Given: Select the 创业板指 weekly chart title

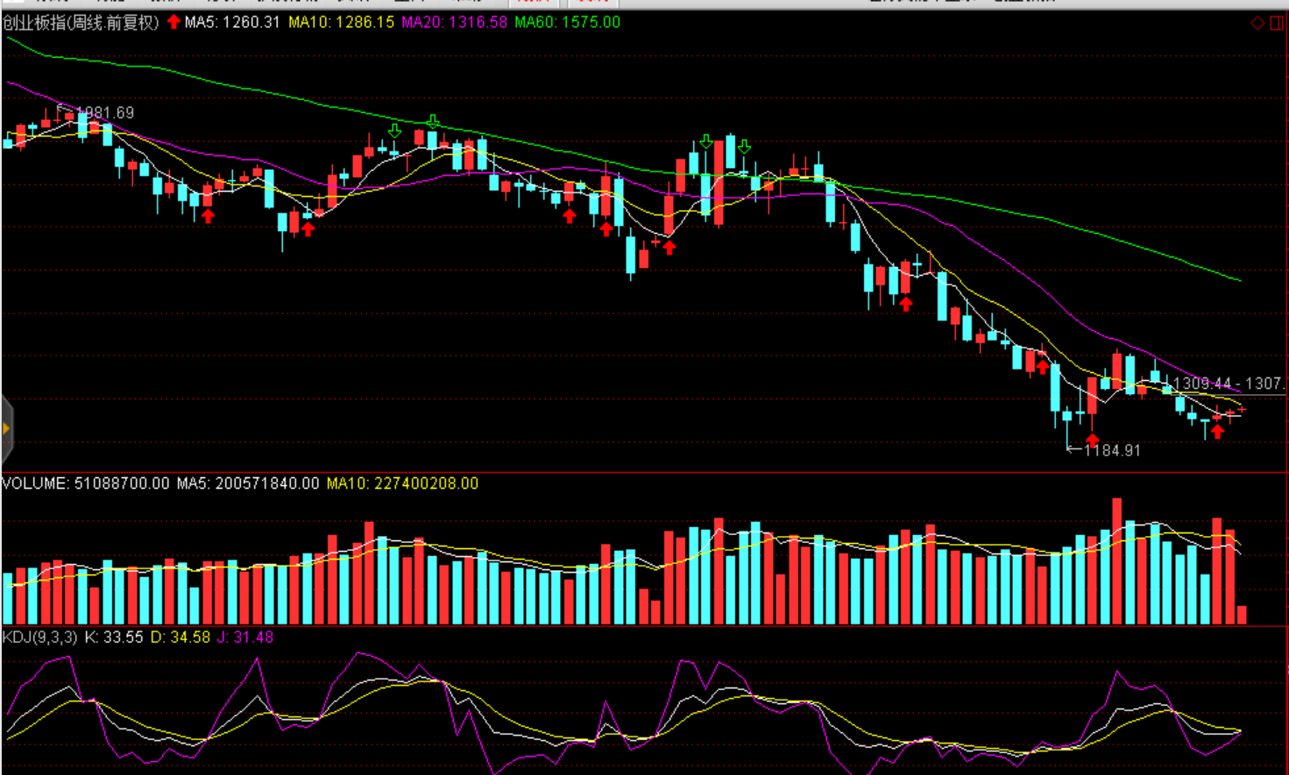Looking at the screenshot, I should [81, 23].
